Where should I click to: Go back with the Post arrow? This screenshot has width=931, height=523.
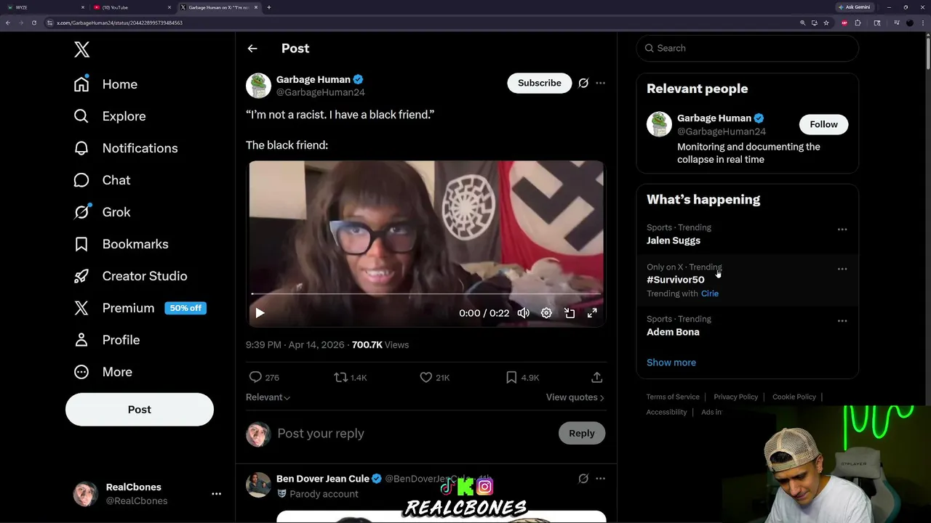252,49
